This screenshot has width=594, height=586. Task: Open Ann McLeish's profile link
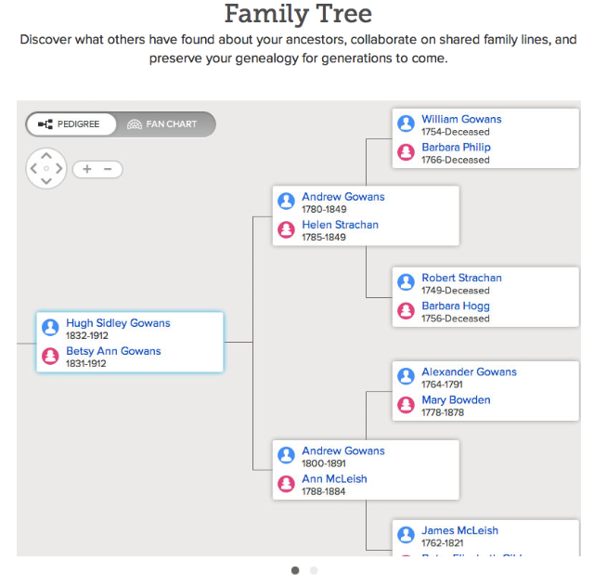click(334, 479)
